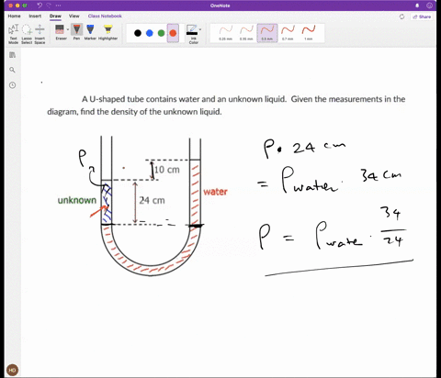Image resolution: width=441 pixels, height=378 pixels.
Task: Open the Home tab
Action: (x=14, y=17)
